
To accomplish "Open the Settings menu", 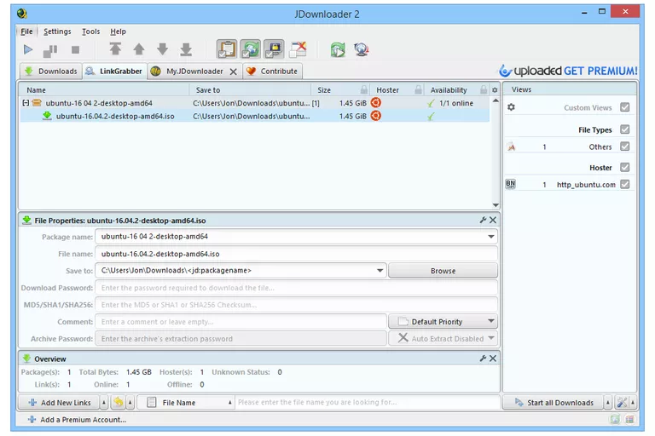I will [57, 32].
